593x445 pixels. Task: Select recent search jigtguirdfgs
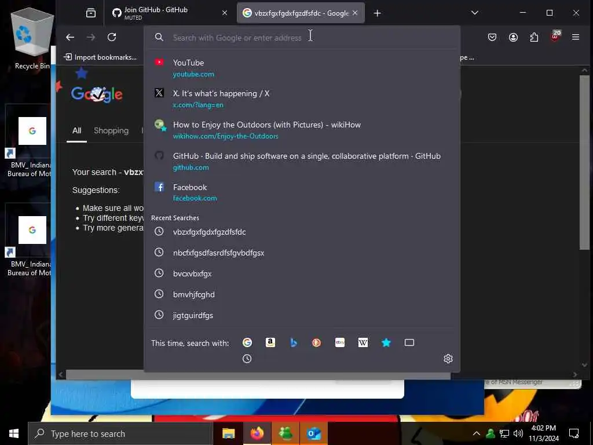tap(302, 315)
